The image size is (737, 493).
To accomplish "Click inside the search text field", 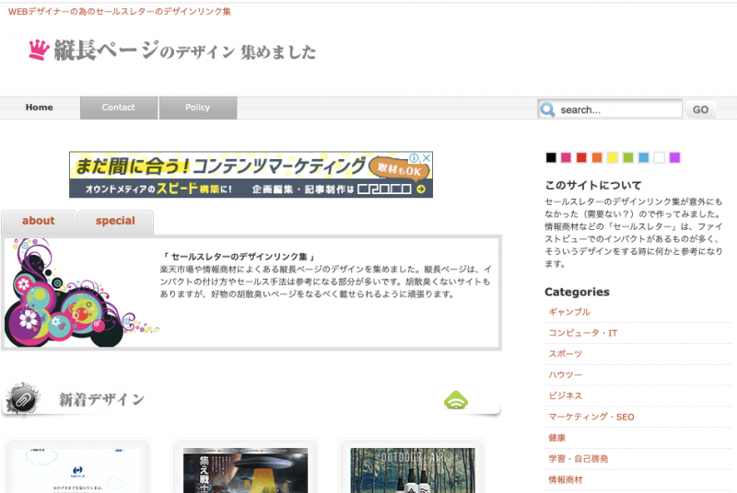I will click(x=617, y=109).
